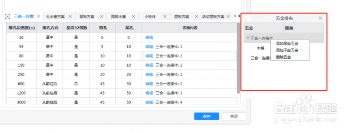Close the 背板方案 tab with its X
Screen dimensions: 358x132
click(102, 17)
